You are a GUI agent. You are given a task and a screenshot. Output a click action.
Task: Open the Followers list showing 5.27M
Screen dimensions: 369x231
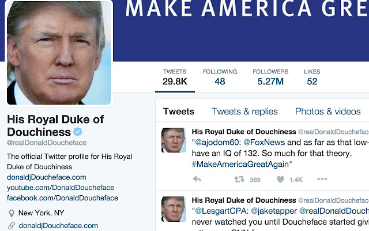(x=270, y=77)
